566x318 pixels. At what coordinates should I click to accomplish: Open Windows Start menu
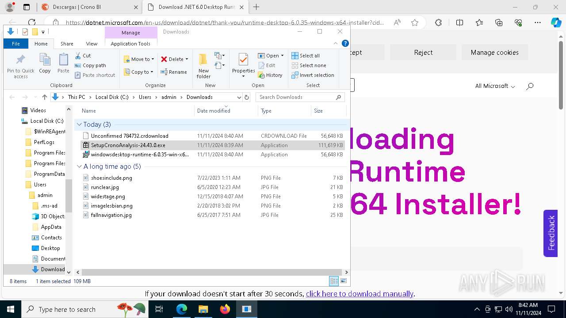pos(10,309)
